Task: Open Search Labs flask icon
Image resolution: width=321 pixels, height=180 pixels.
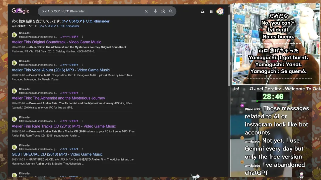Action: pos(203,11)
